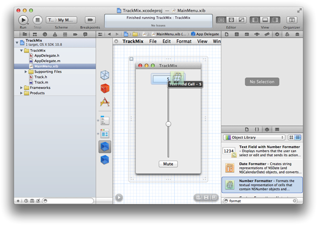Show the File inspector
This screenshot has height=225, width=317.
226,34
